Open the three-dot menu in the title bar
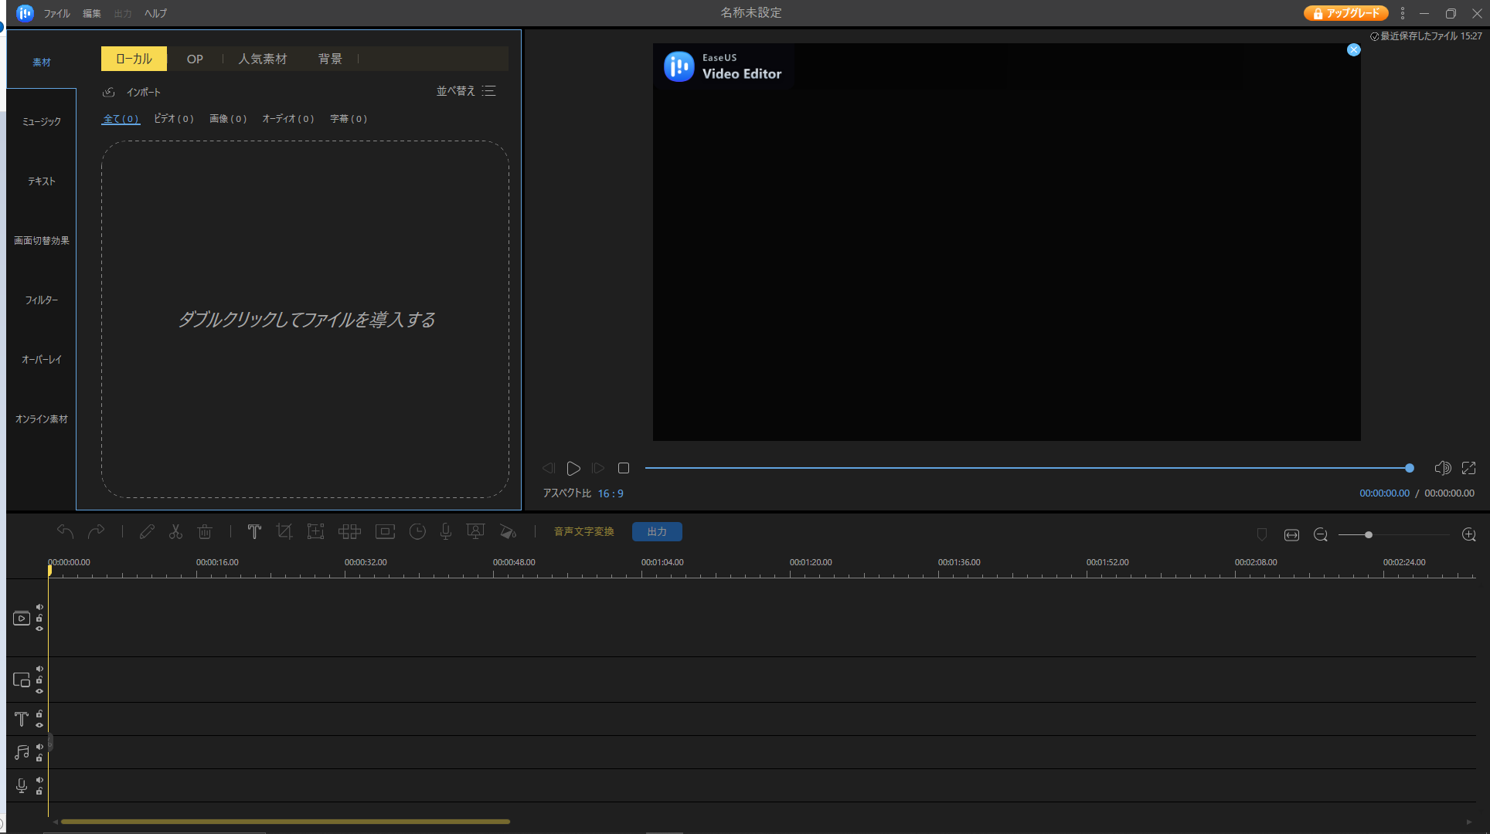This screenshot has width=1490, height=834. tap(1403, 13)
